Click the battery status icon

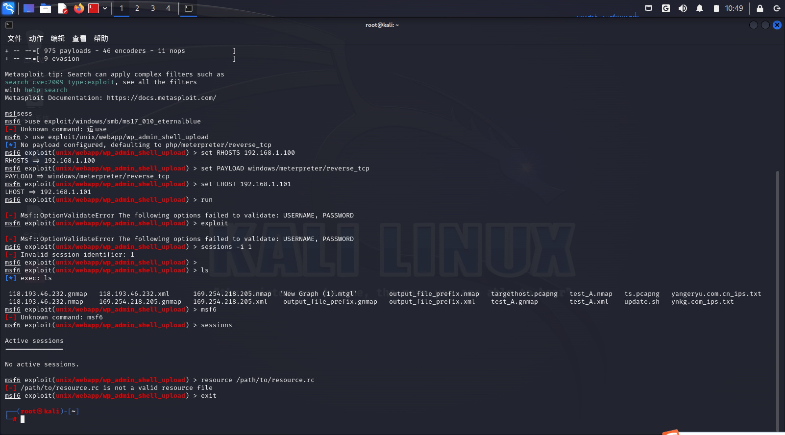coord(716,8)
